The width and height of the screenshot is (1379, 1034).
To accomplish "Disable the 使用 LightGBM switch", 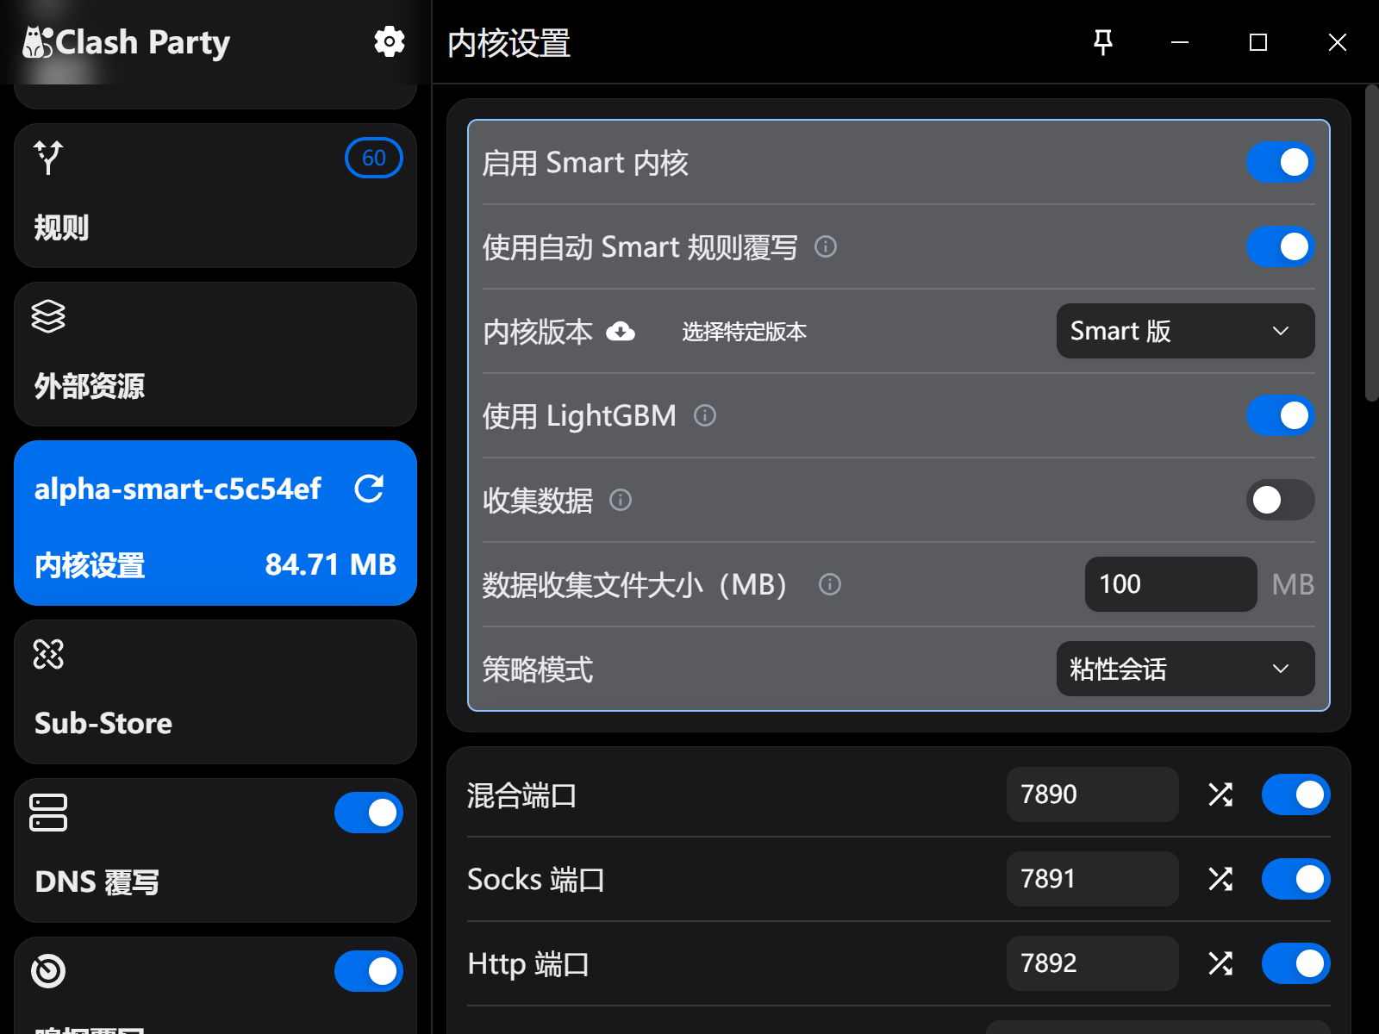I will pos(1280,415).
